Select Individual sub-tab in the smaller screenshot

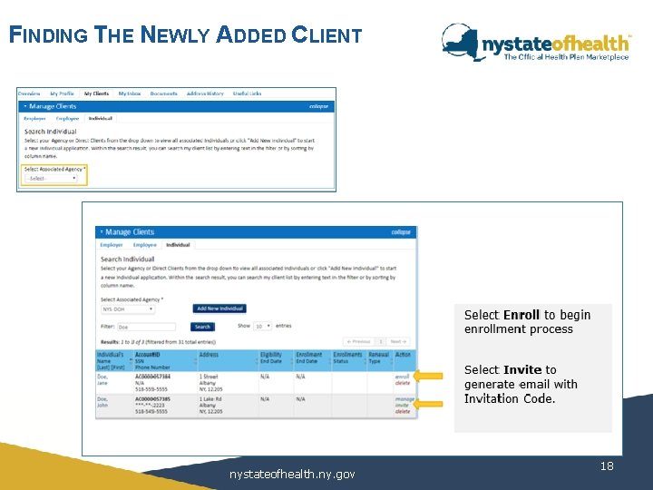[x=101, y=119]
